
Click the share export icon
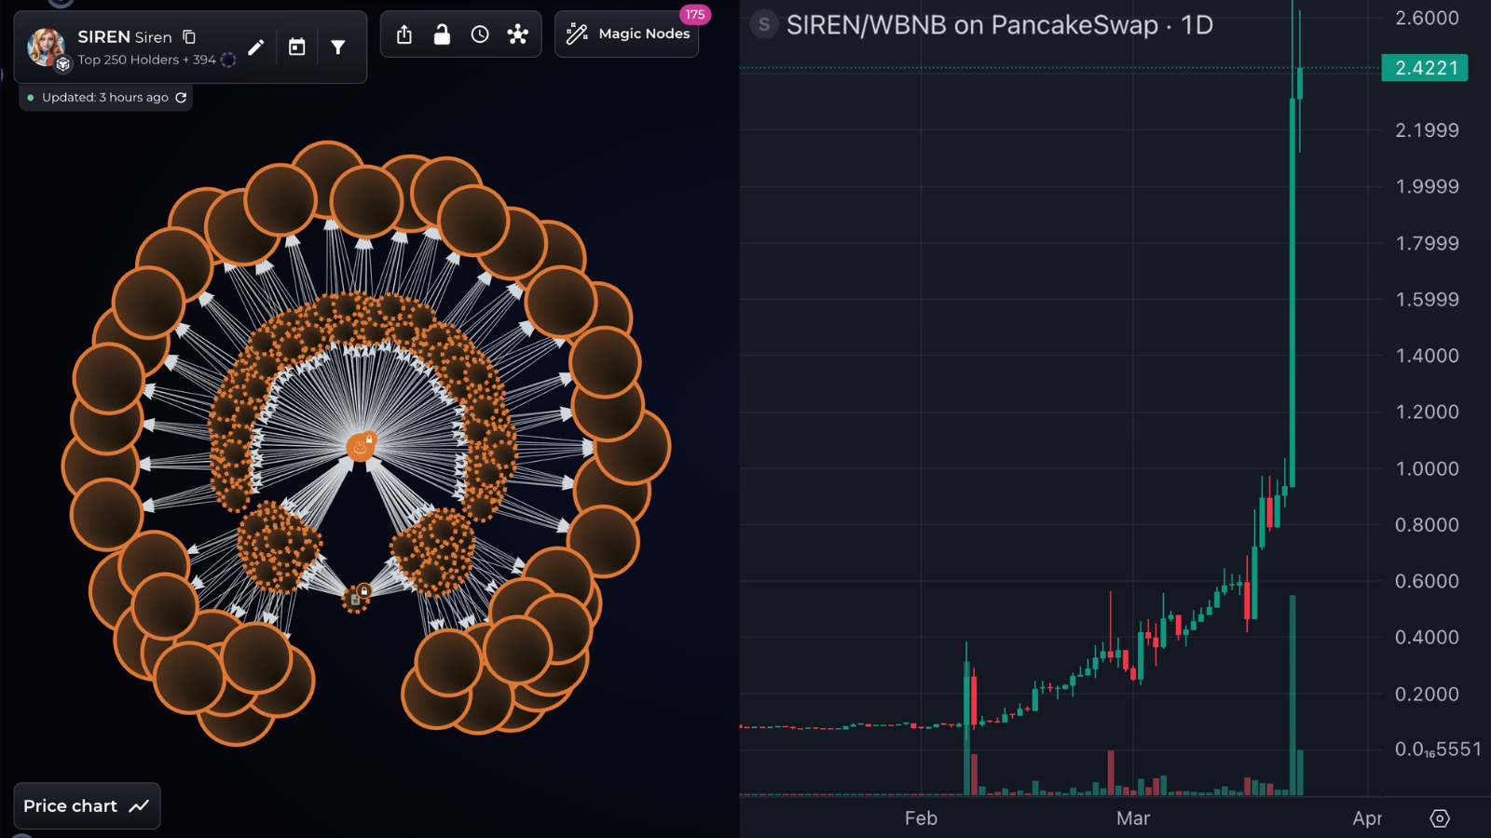pos(404,34)
